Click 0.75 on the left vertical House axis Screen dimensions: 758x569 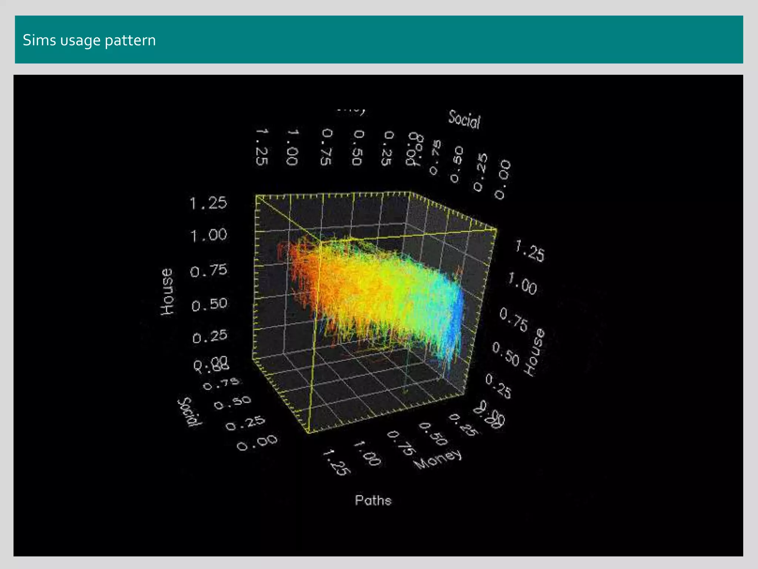[x=209, y=270]
